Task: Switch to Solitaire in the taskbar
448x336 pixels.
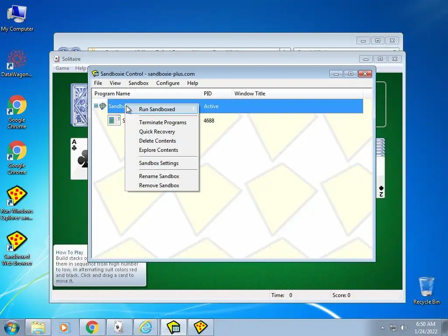Action: tap(119, 327)
